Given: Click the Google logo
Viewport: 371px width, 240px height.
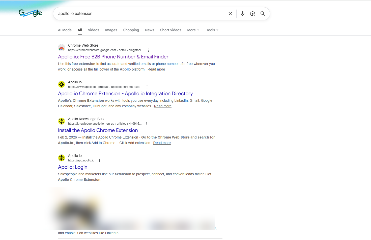Looking at the screenshot, I should [x=30, y=13].
